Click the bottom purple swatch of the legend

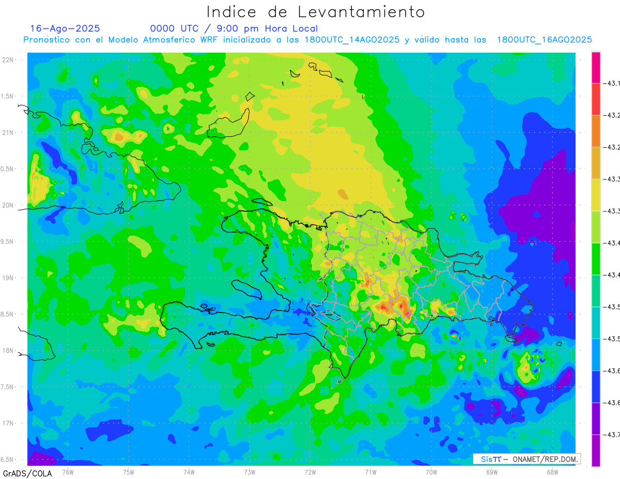tap(596, 450)
